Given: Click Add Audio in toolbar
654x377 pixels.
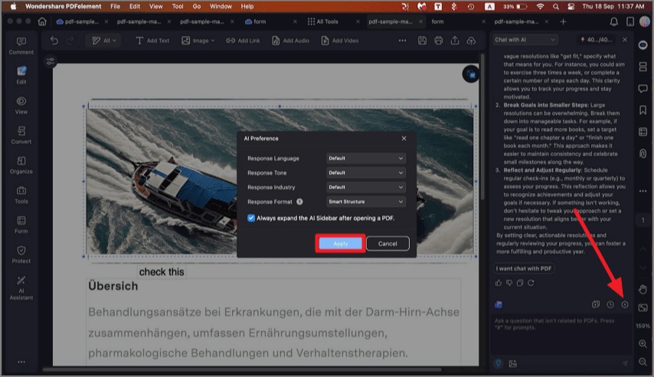Looking at the screenshot, I should (290, 41).
